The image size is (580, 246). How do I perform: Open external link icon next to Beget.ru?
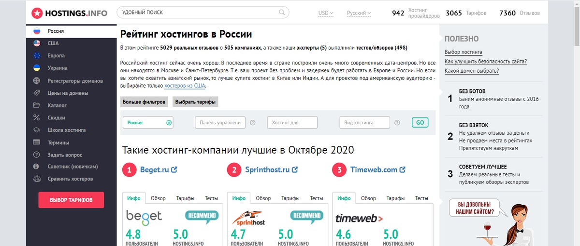coord(174,170)
